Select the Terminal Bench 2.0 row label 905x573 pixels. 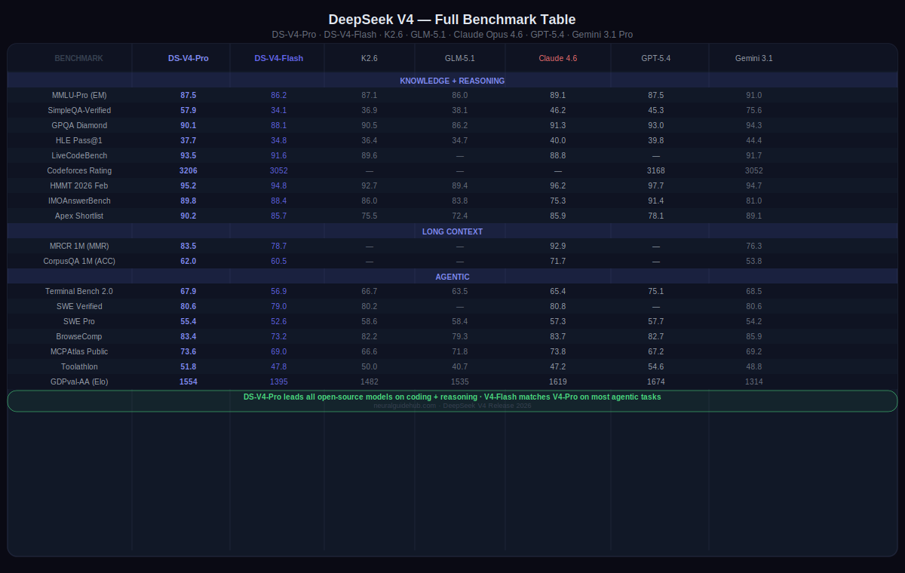click(x=79, y=291)
